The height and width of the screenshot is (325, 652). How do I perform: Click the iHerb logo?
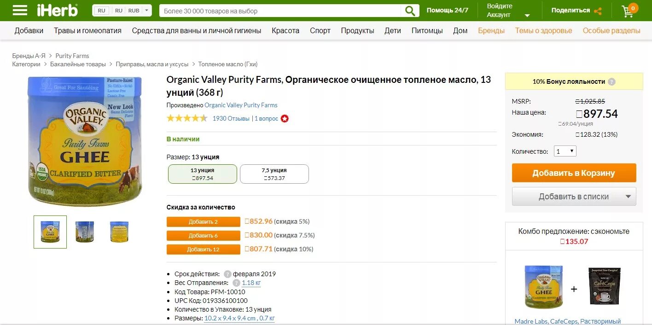pos(58,10)
